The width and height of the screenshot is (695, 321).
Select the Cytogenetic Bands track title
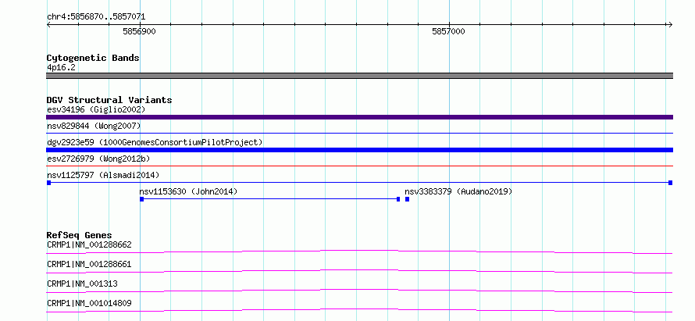93,58
